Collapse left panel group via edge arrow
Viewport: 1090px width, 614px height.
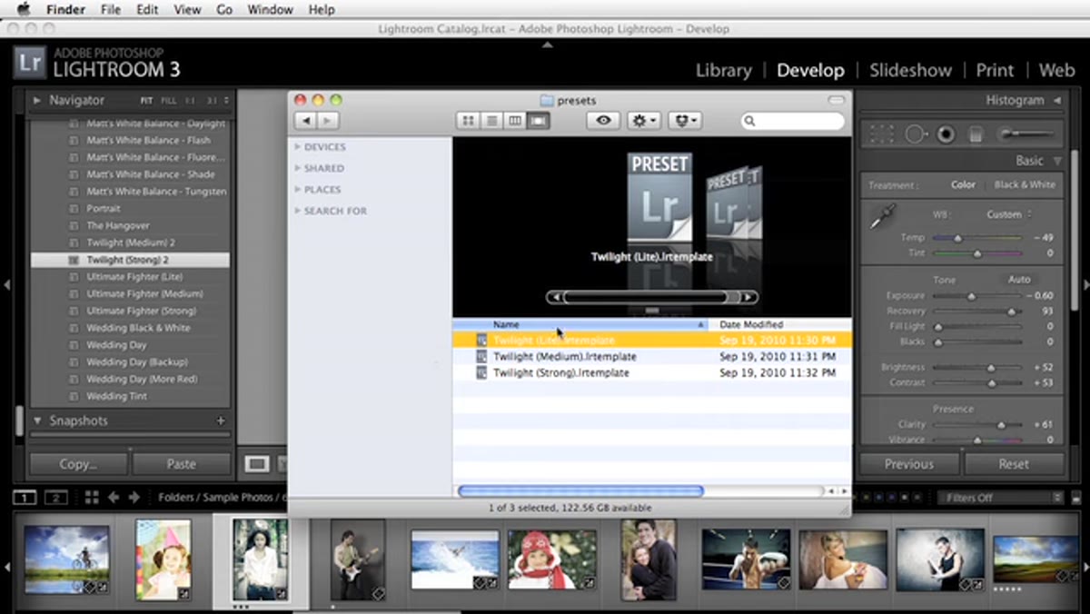pyautogui.click(x=5, y=285)
